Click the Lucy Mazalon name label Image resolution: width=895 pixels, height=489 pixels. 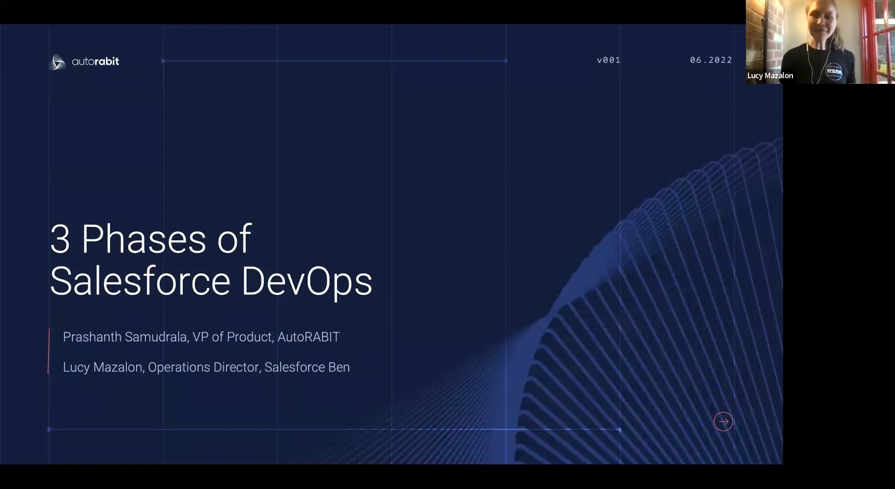click(770, 75)
